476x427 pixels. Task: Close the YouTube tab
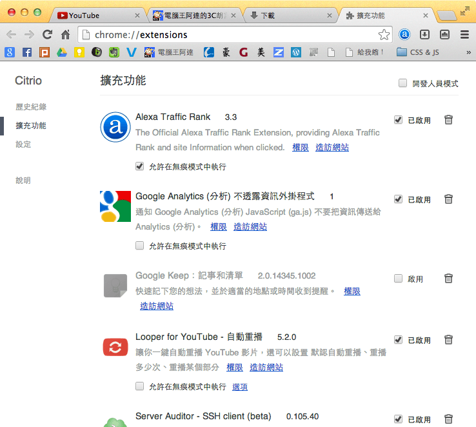137,15
